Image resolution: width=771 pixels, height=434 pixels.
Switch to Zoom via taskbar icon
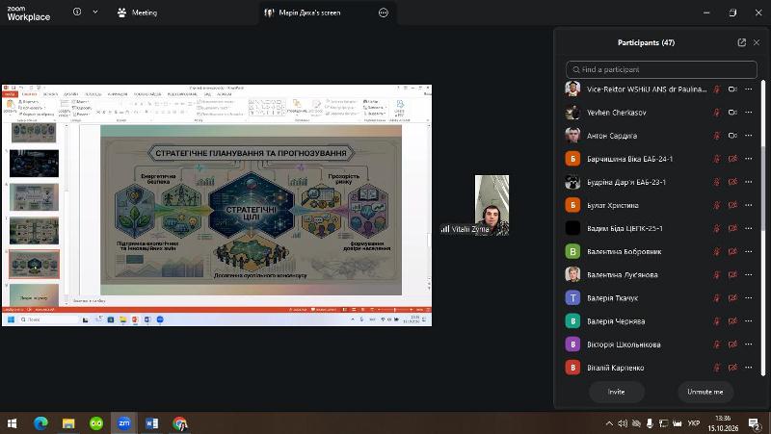click(x=124, y=423)
